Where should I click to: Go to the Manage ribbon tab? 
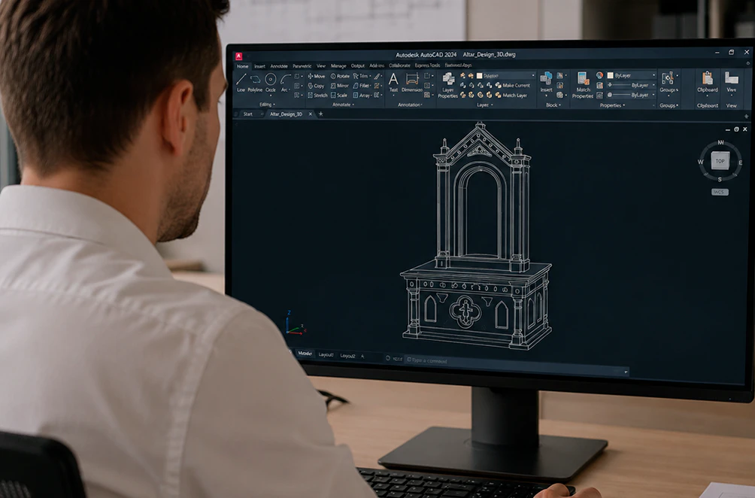tap(338, 66)
